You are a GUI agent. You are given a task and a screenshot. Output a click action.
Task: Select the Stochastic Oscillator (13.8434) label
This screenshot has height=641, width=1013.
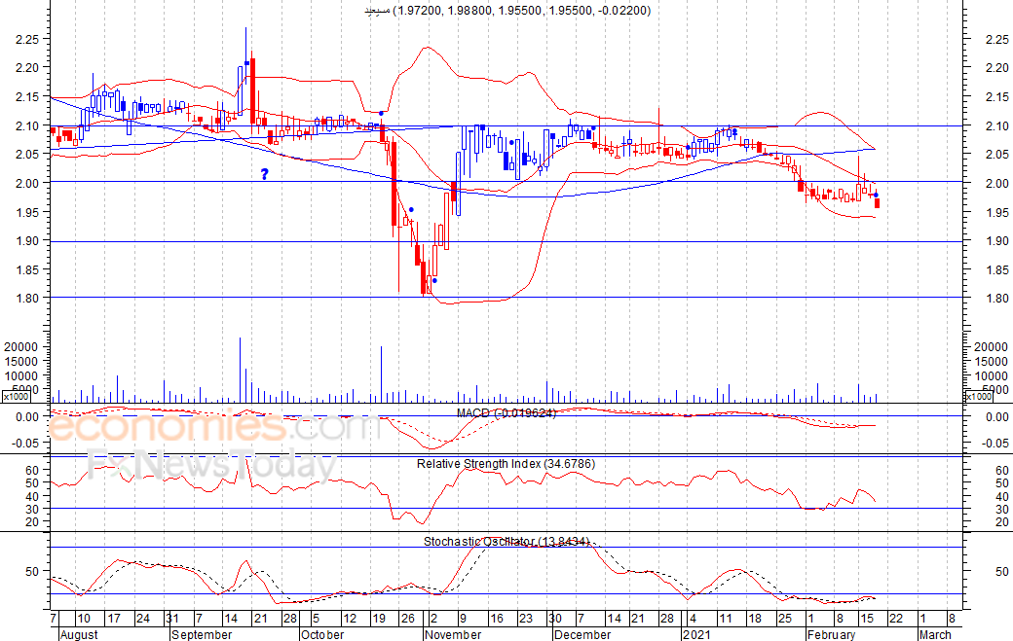tap(507, 542)
